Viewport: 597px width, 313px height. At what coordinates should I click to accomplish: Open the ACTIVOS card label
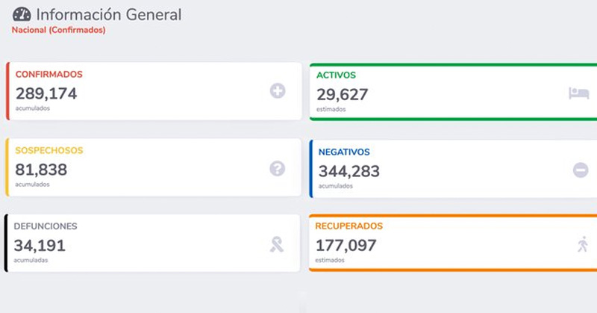[x=336, y=75]
